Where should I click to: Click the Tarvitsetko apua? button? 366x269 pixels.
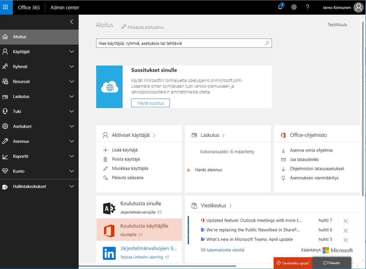click(x=293, y=263)
